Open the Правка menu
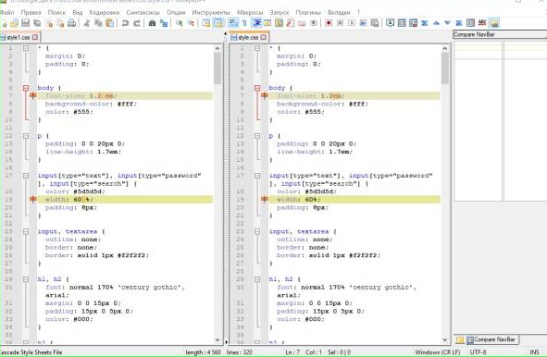The width and height of the screenshot is (547, 357). (x=31, y=13)
